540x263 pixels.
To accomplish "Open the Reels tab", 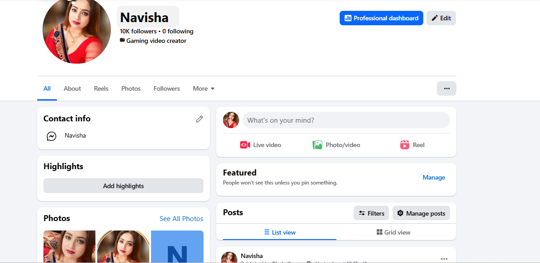I will click(101, 88).
